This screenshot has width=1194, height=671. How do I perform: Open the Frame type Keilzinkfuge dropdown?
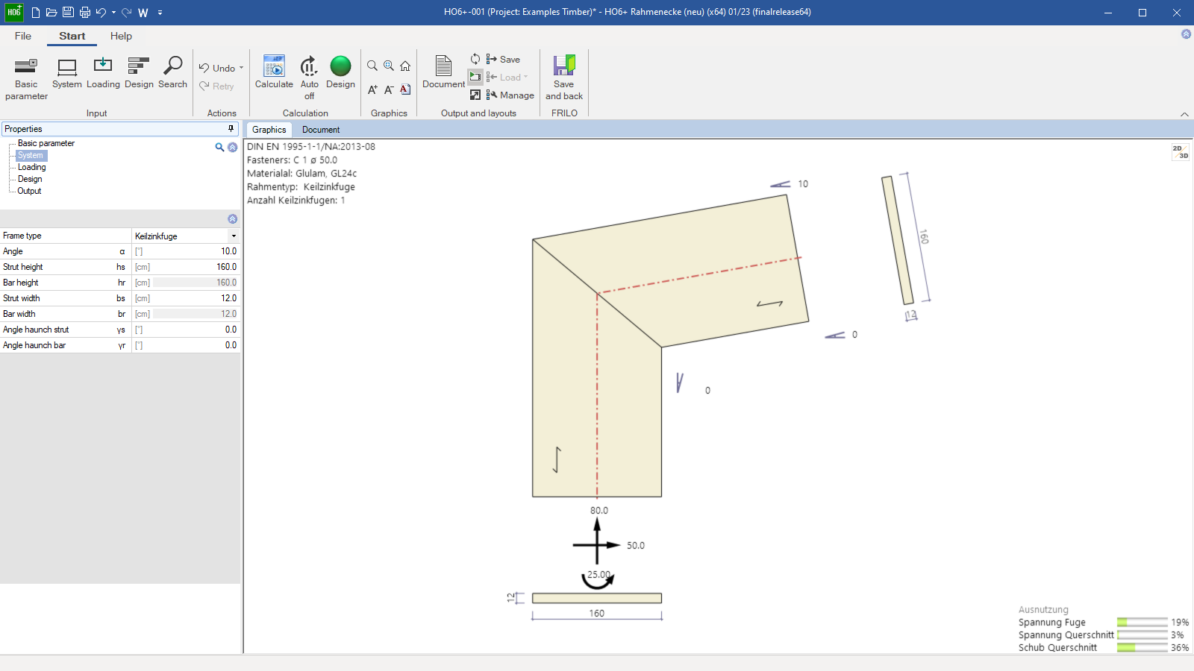[x=234, y=236]
